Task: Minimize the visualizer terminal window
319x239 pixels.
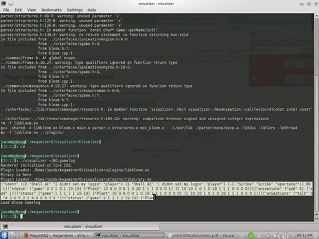Action: (x=302, y=3)
